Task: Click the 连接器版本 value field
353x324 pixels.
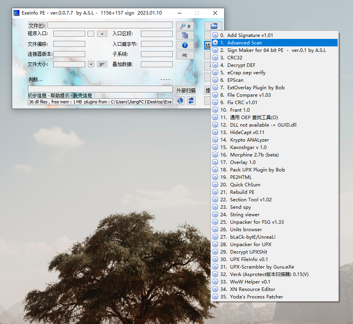Action: pos(69,54)
